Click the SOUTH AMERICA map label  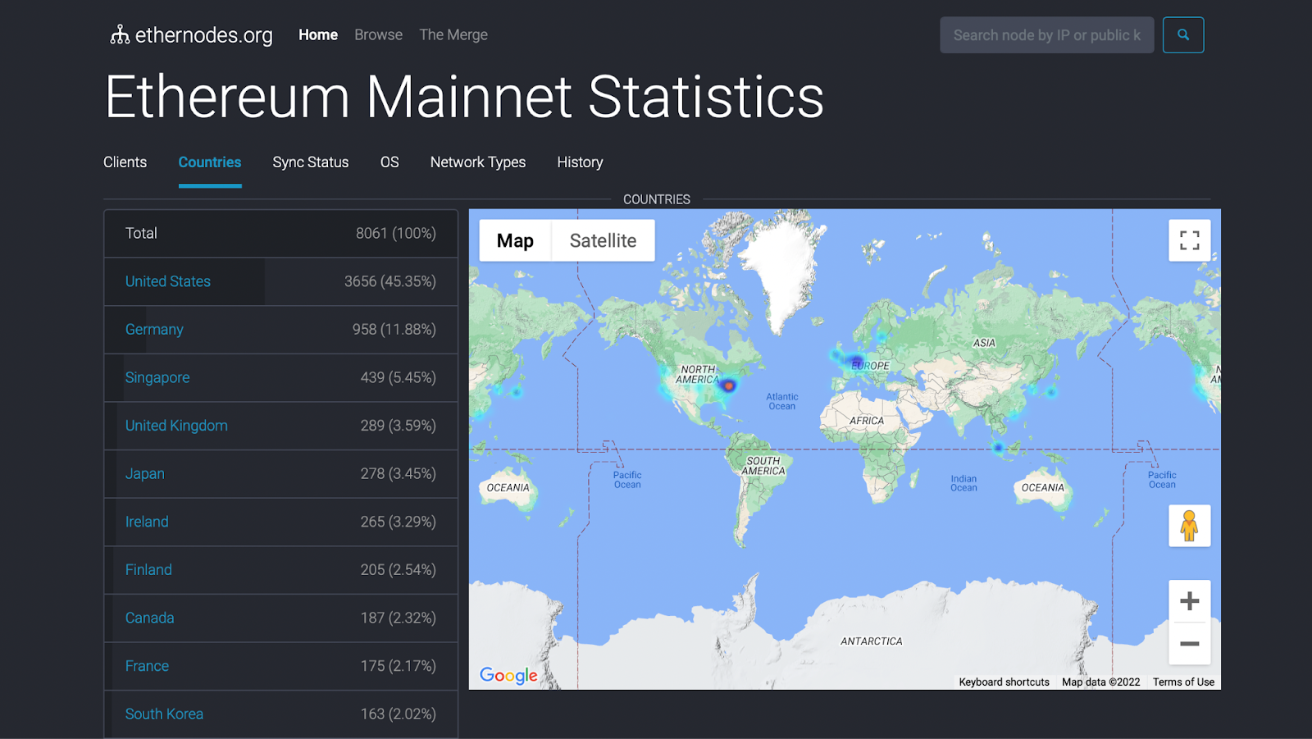point(763,466)
